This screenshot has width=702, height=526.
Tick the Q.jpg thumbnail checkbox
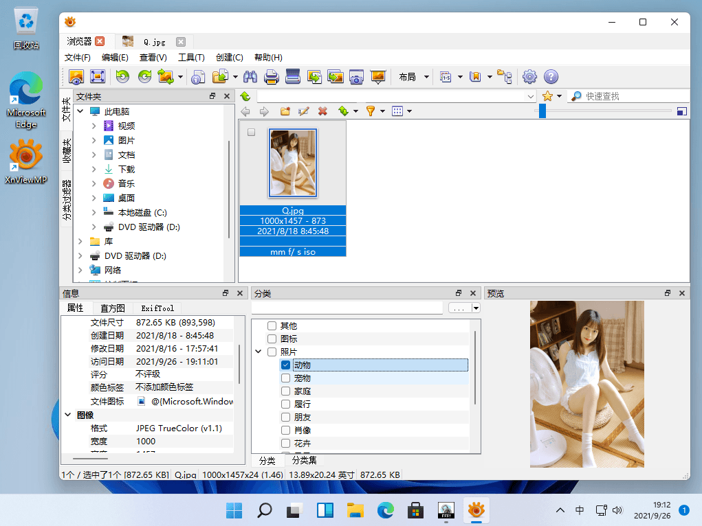(251, 133)
